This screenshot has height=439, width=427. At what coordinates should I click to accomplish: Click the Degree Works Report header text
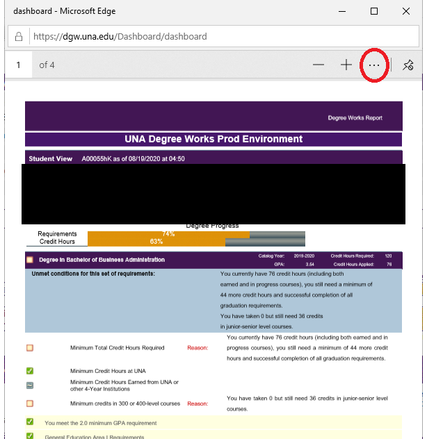tap(355, 118)
